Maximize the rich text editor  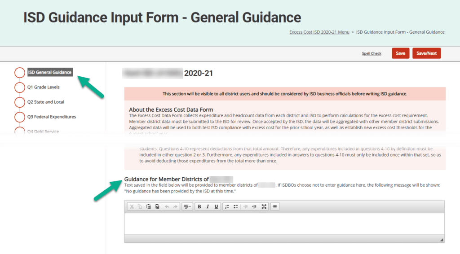click(264, 206)
